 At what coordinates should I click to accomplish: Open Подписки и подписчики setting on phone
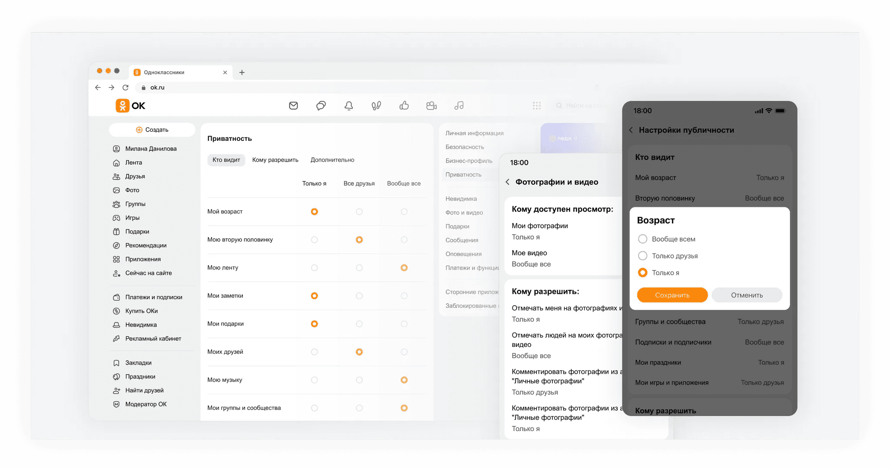(709, 342)
